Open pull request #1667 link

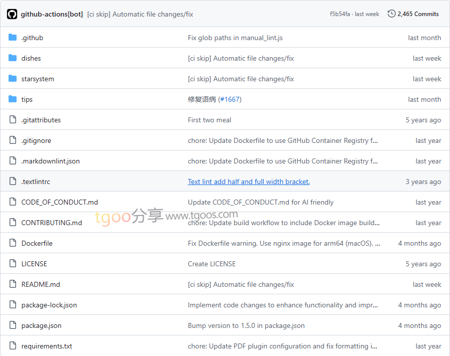pyautogui.click(x=230, y=99)
